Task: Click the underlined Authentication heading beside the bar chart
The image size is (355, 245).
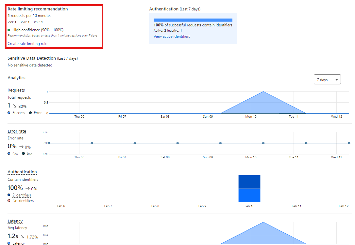Action: click(22, 172)
